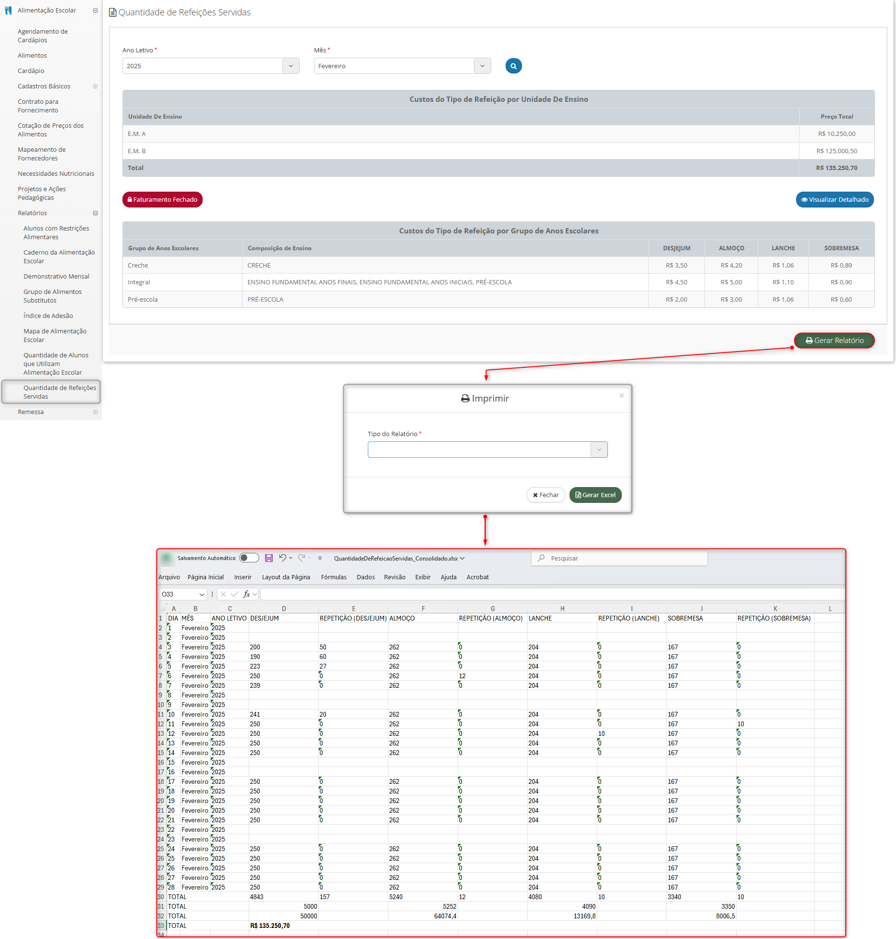This screenshot has width=896, height=939.
Task: Open the Excel Name Box dropdown
Action: coord(202,594)
